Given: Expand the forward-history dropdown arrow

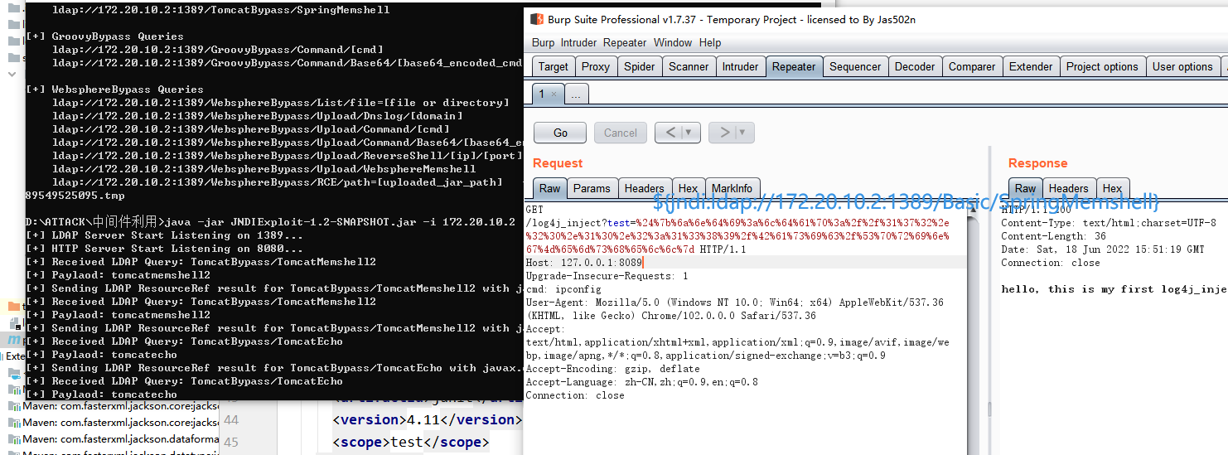Looking at the screenshot, I should tap(742, 133).
